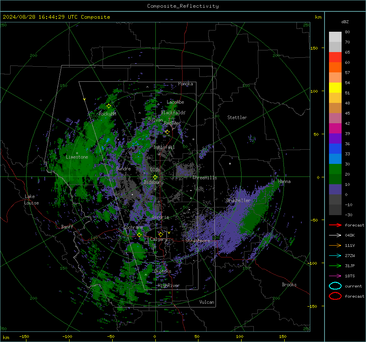This screenshot has width=366, height=342.
Task: Select the cyan 27ZW arrow icon
Action: point(335,255)
